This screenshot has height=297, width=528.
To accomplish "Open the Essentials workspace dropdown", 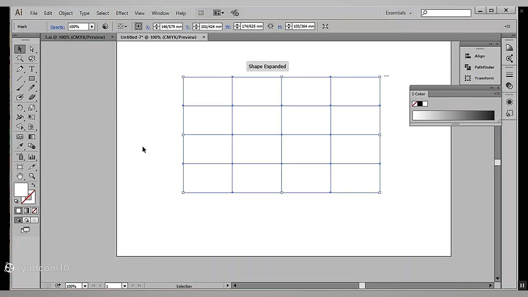I will coord(398,13).
